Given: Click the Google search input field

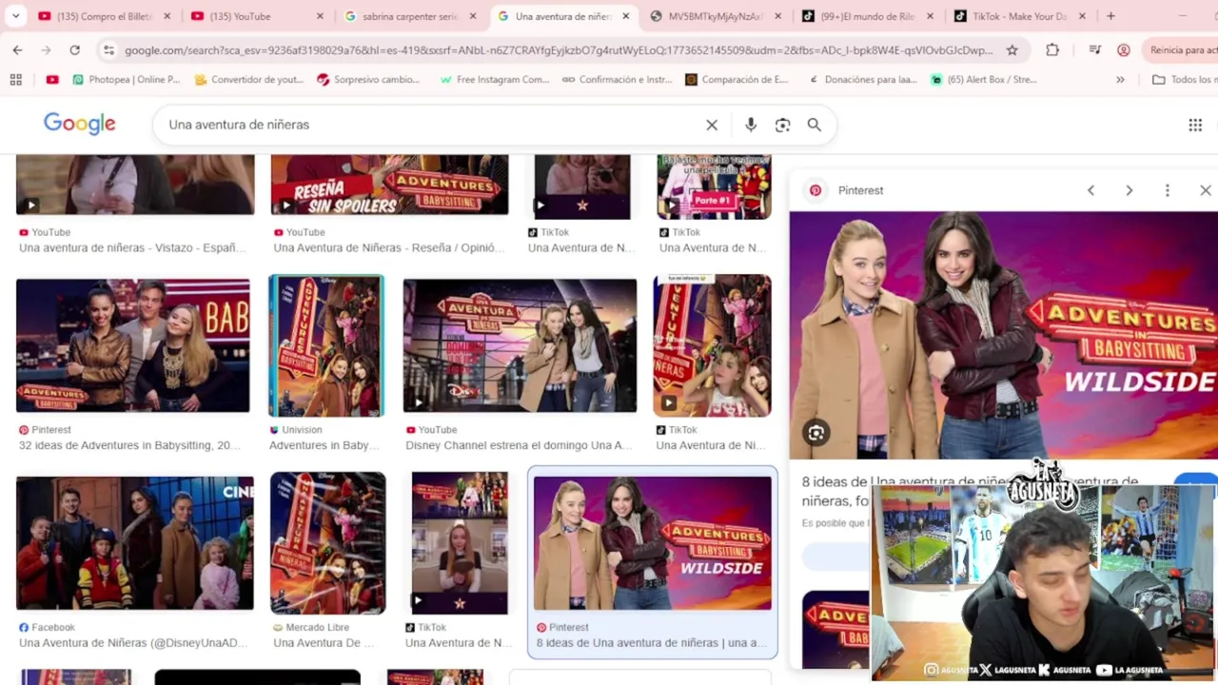Looking at the screenshot, I should tap(433, 125).
